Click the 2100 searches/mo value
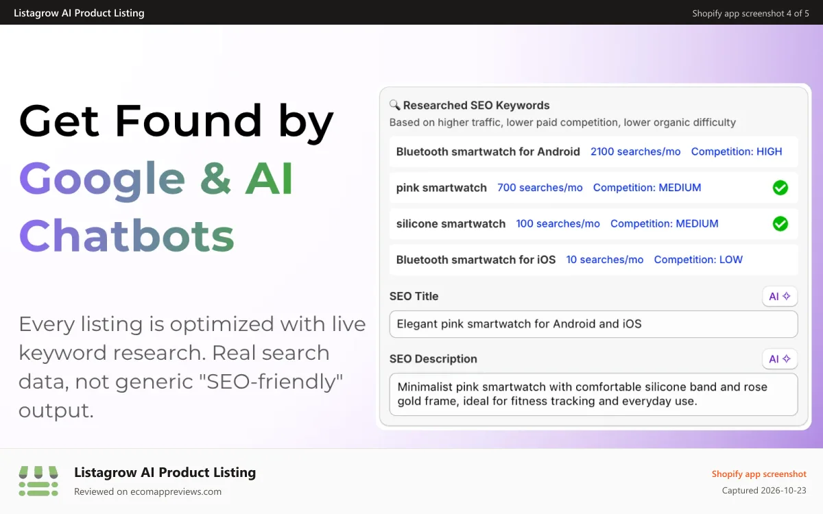This screenshot has height=514, width=823. [x=636, y=151]
